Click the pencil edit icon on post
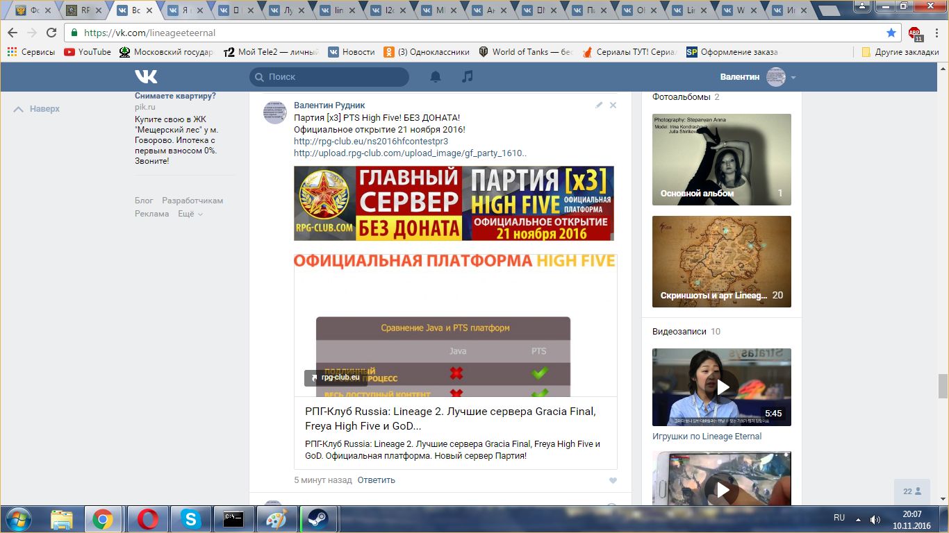 coord(599,105)
